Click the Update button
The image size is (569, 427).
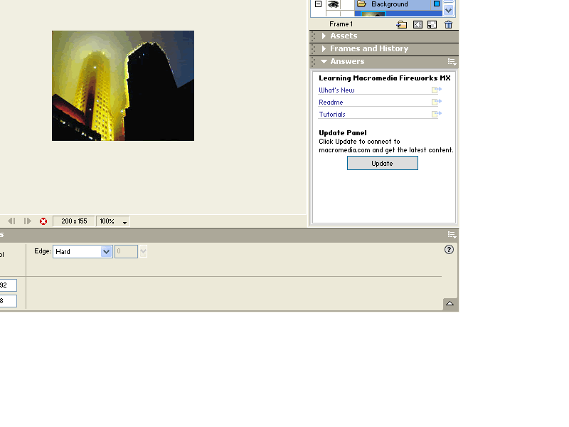click(x=383, y=163)
